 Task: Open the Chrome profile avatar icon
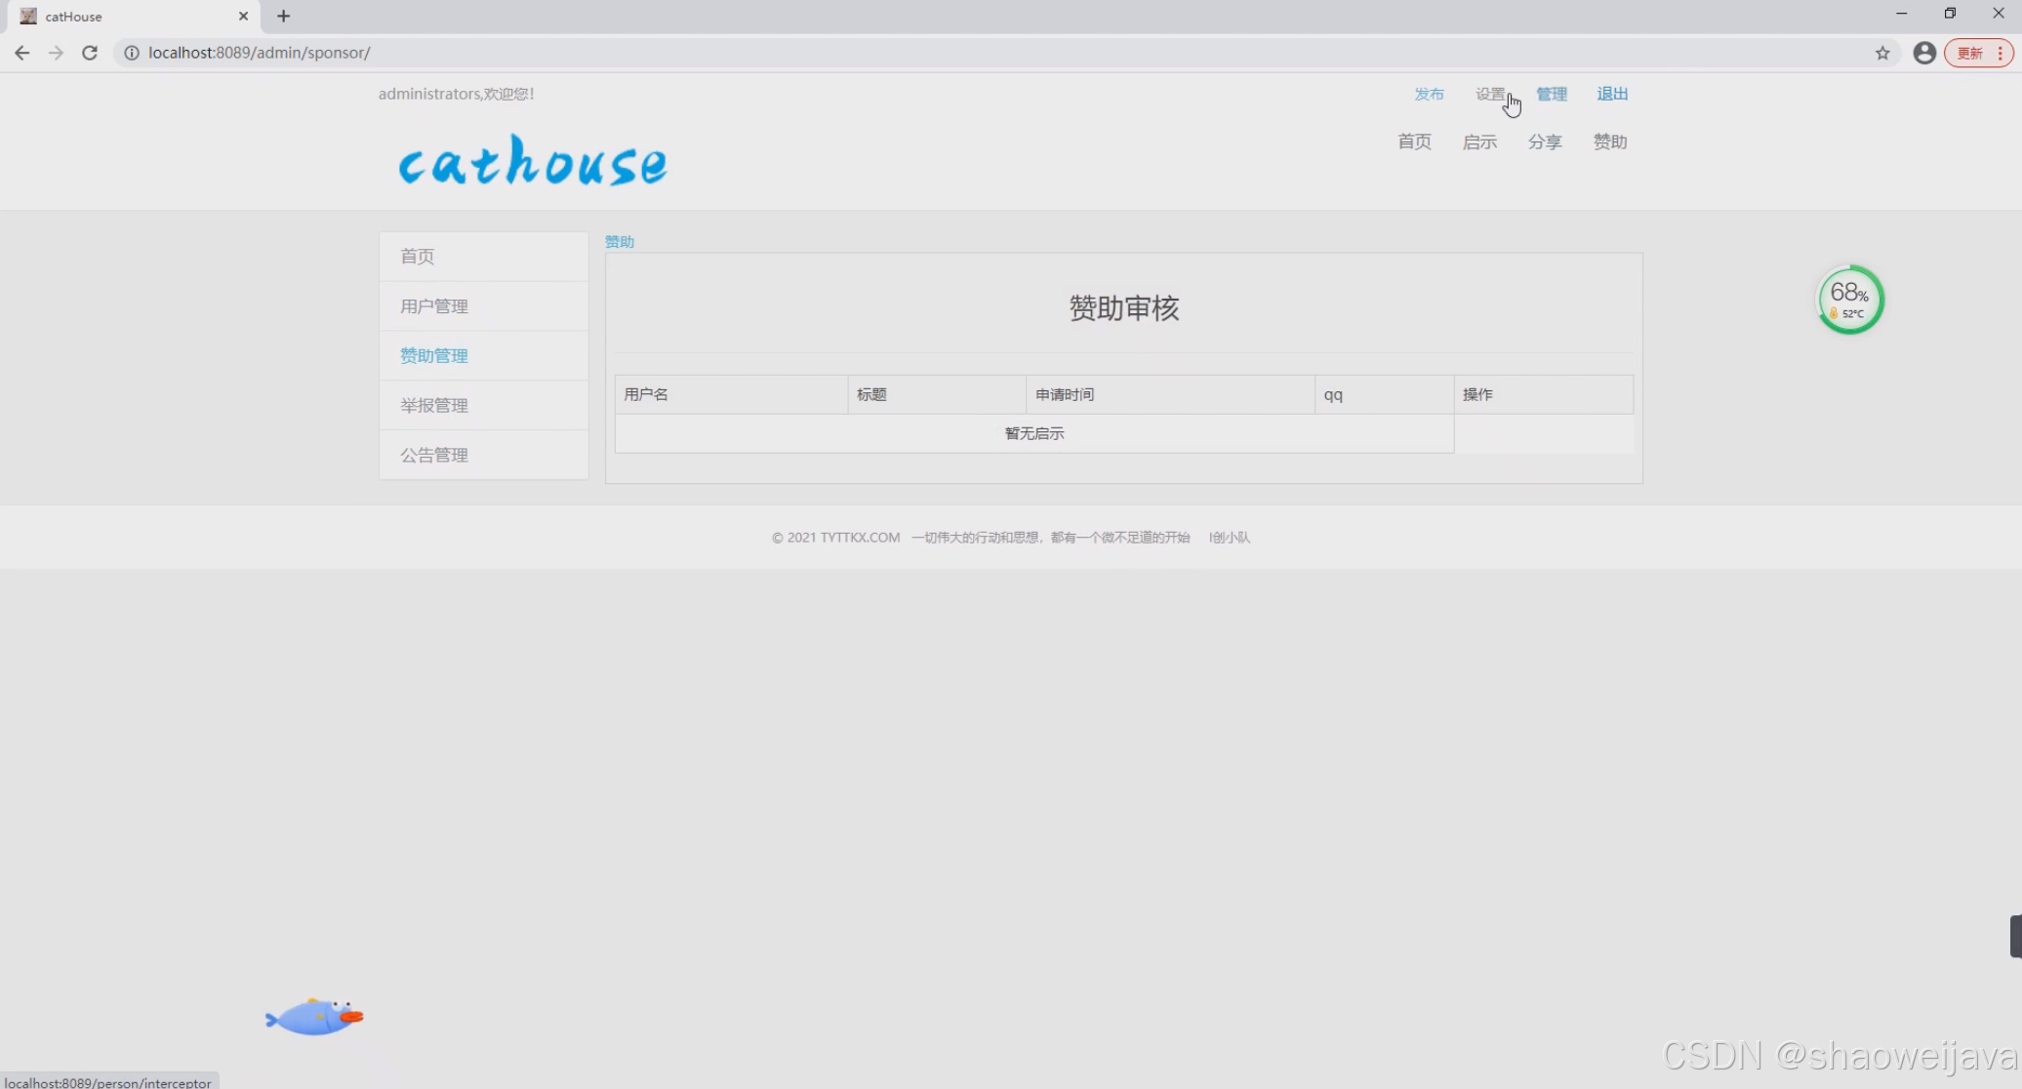pyautogui.click(x=1924, y=53)
